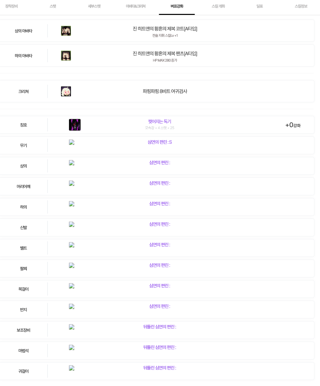
Task: Open the 스탯 tab
Action: [x=53, y=6]
